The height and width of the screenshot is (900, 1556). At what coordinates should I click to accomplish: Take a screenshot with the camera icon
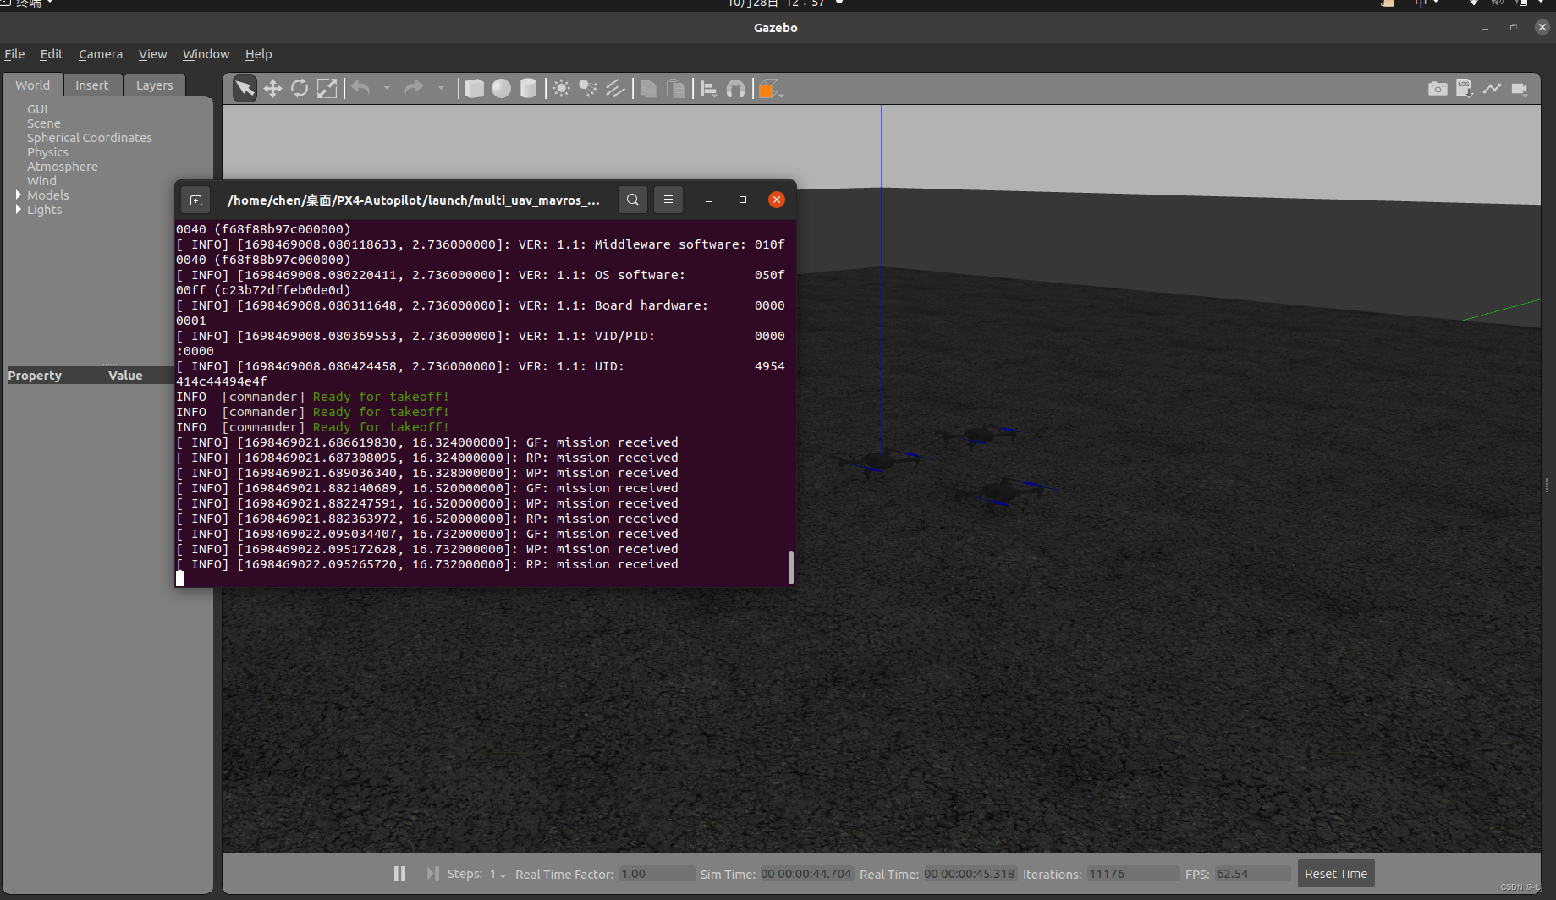click(x=1438, y=88)
